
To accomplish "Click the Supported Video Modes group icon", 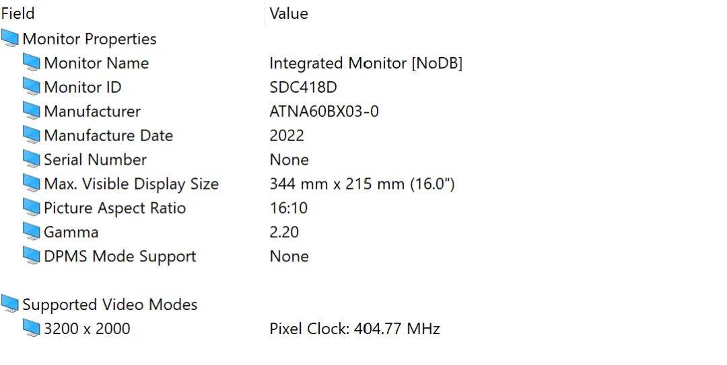I will 9,304.
